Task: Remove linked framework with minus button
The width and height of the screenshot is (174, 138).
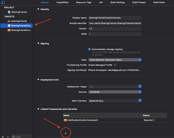Action: tap(70, 133)
